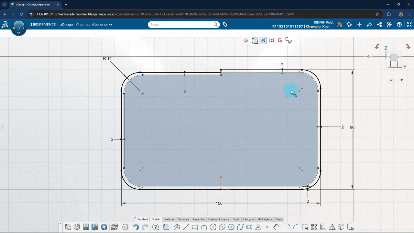
Task: Click the Undo icon
Action: coord(136,227)
